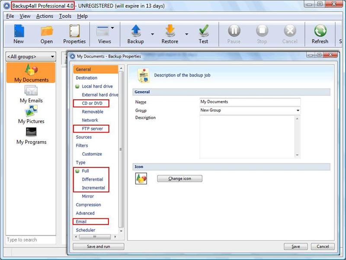This screenshot has height=260, width=346.
Task: Click the Save button
Action: 296,247
